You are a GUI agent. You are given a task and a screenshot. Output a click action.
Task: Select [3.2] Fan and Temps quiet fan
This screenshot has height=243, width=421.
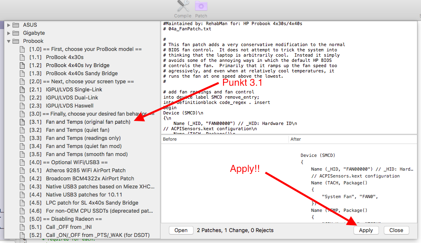coord(69,130)
